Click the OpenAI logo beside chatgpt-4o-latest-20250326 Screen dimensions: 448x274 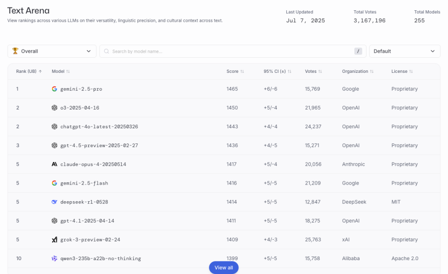coord(54,126)
